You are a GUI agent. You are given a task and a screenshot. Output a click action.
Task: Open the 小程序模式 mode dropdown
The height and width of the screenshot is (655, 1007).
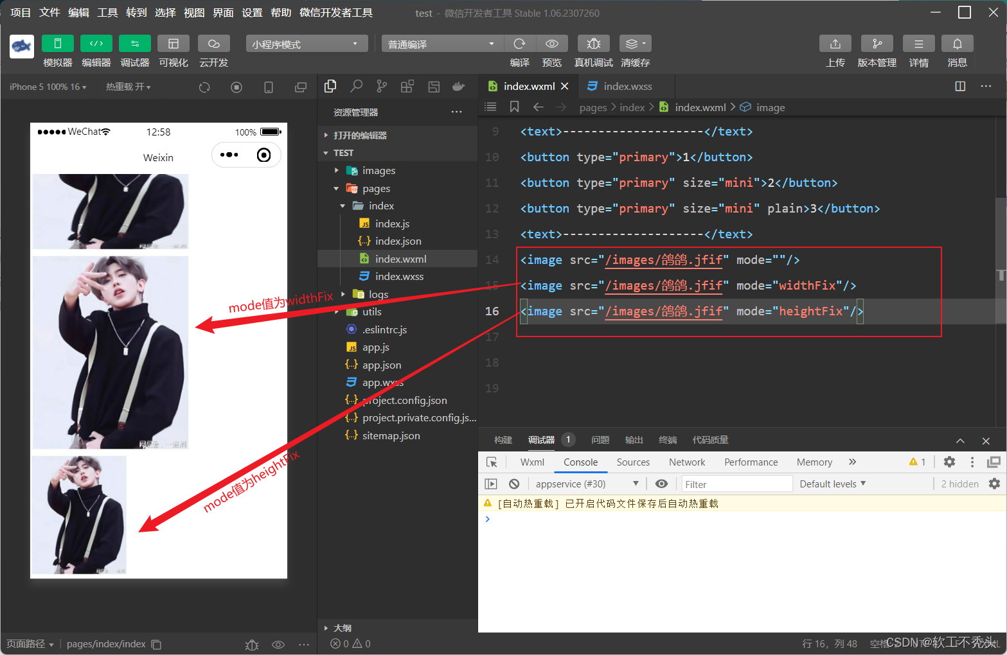(x=307, y=44)
